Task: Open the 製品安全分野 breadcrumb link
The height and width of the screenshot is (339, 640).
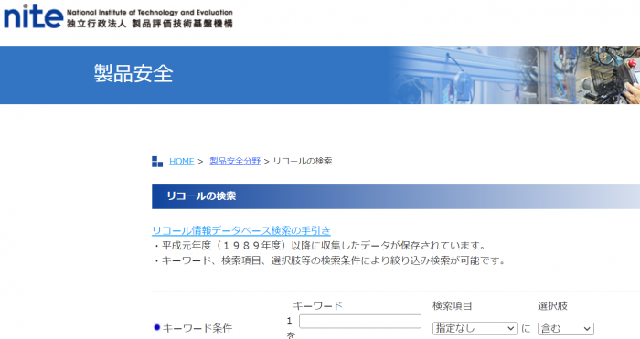Action: (235, 161)
